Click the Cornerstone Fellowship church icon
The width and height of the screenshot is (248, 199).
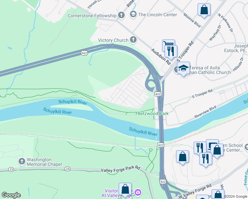tap(121, 15)
